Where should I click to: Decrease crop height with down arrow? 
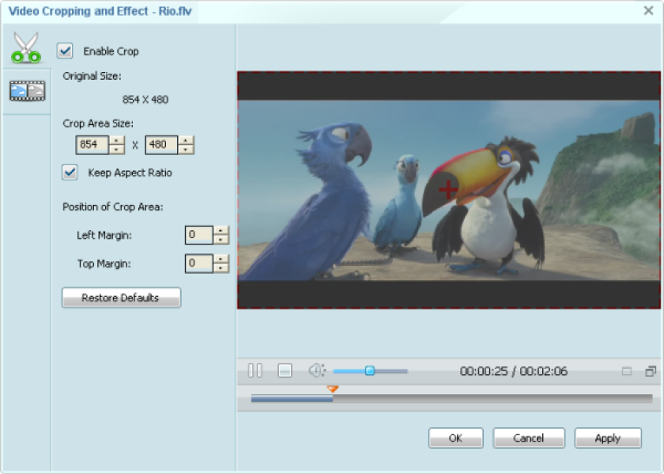(x=186, y=150)
